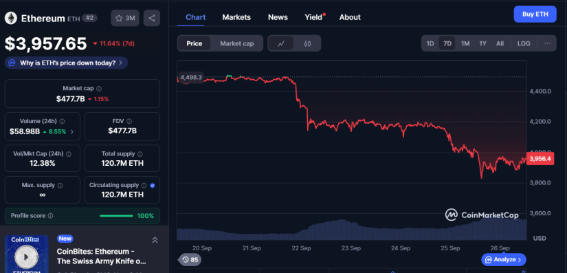Click the history counter 85 badge
The height and width of the screenshot is (273, 567).
pyautogui.click(x=190, y=260)
